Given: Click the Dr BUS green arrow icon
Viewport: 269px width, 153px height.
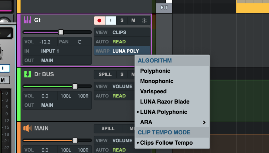Looking at the screenshot, I should (27, 74).
